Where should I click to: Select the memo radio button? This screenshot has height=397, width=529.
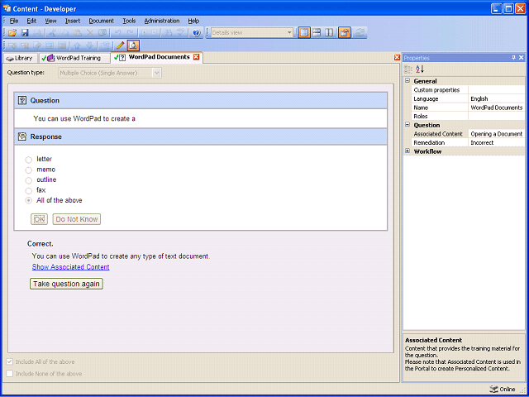coord(29,170)
